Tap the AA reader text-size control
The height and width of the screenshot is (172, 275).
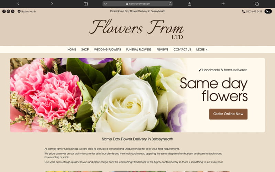(106, 4)
